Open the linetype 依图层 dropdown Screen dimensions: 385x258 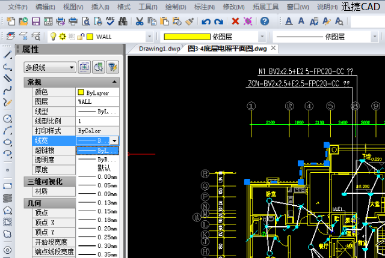[375, 37]
